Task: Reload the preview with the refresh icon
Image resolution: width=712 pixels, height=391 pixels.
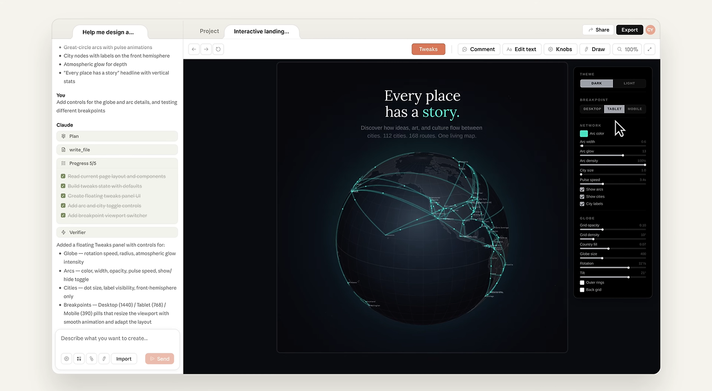Action: pos(218,49)
